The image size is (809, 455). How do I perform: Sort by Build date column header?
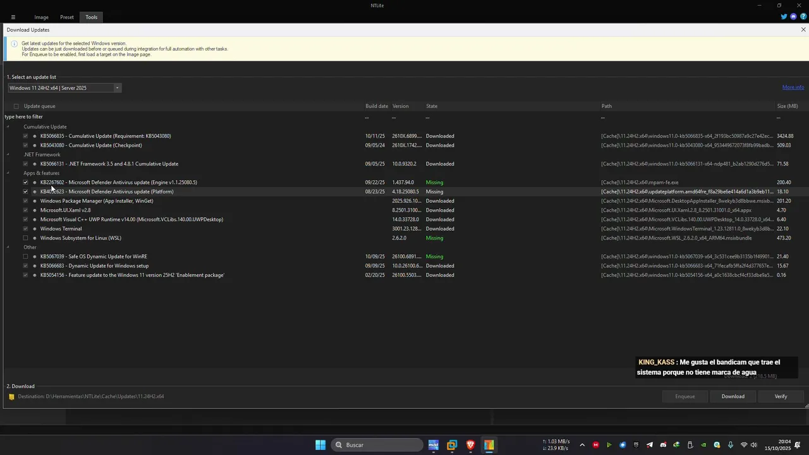click(377, 106)
